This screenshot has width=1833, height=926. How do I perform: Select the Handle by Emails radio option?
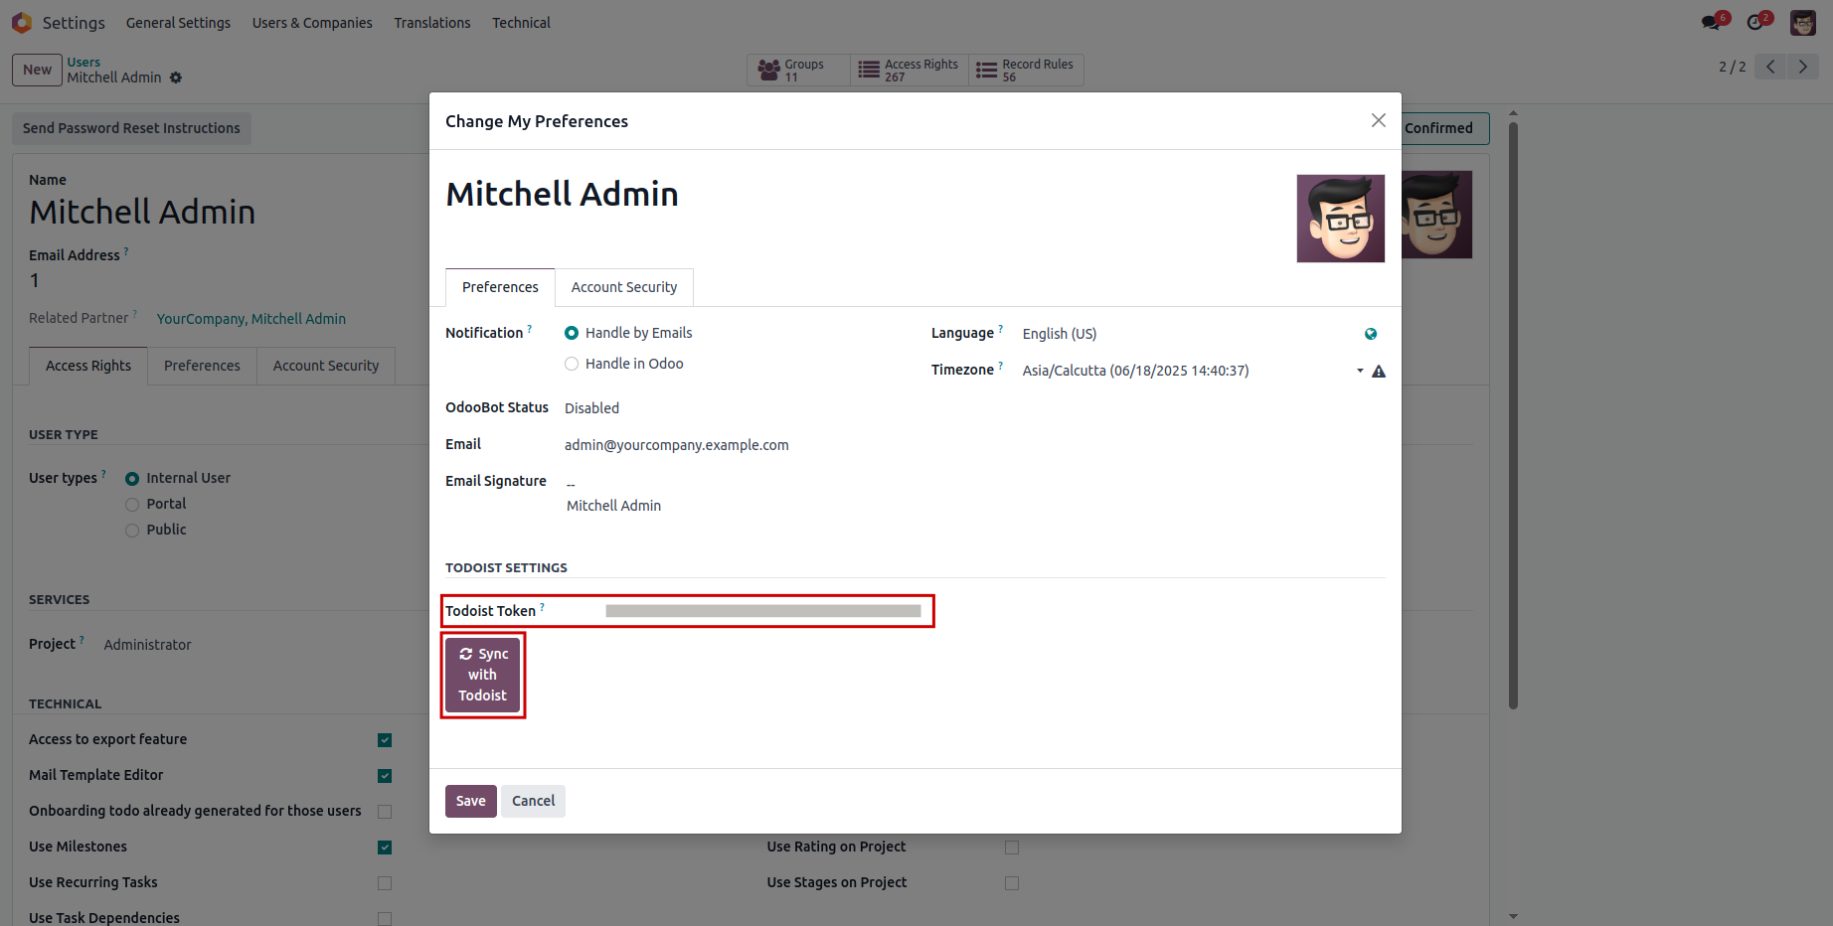tap(572, 333)
